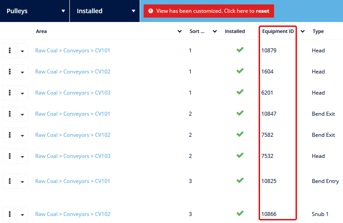The image size is (343, 223).
Task: Open kebab menu for equipment 10825 row
Action: tap(10, 181)
